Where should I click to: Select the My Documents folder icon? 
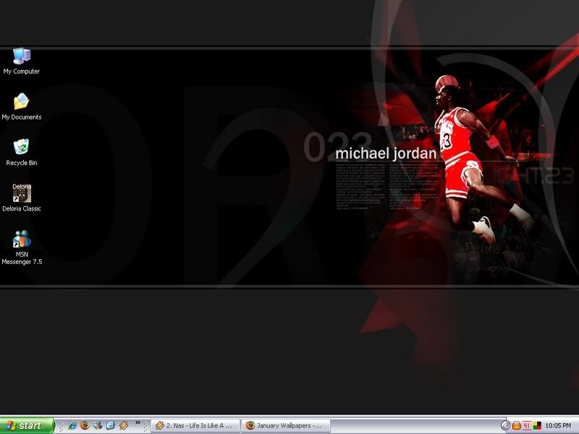coord(22,106)
